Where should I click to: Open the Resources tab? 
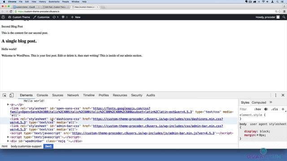(120, 95)
